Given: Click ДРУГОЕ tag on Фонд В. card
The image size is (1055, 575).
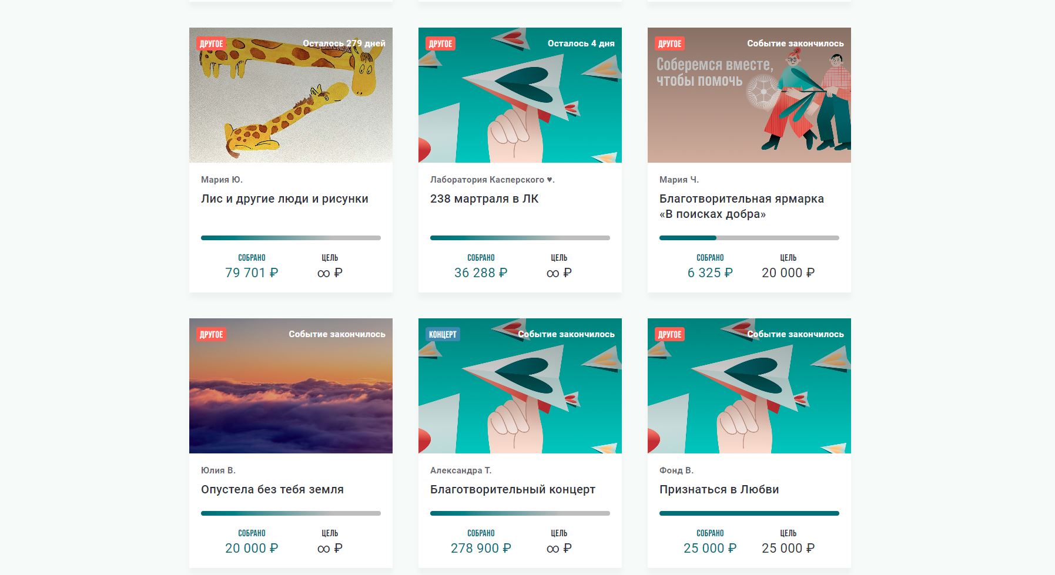Looking at the screenshot, I should click(669, 334).
